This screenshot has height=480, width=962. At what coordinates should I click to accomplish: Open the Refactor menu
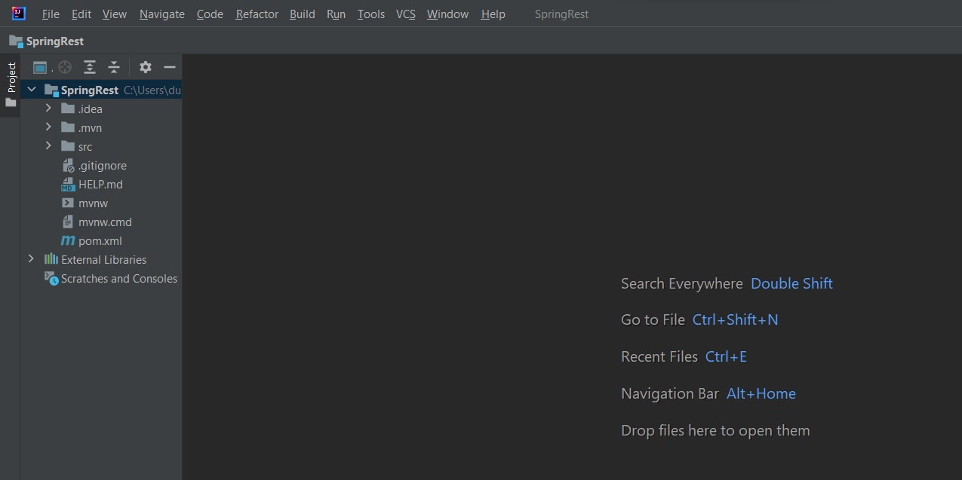tap(257, 14)
